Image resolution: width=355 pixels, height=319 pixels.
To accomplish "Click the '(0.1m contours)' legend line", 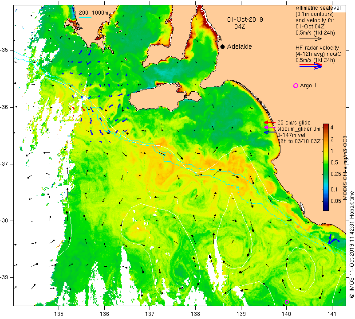I will [314, 14].
